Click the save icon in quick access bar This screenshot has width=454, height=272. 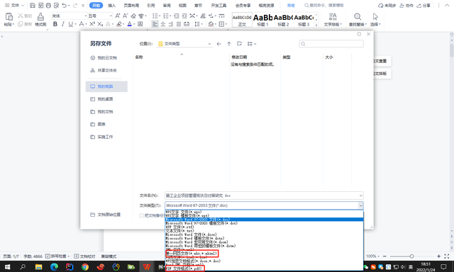(x=33, y=6)
